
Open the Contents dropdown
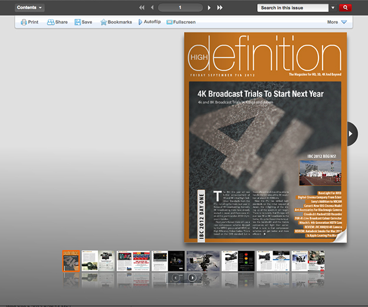pos(29,8)
